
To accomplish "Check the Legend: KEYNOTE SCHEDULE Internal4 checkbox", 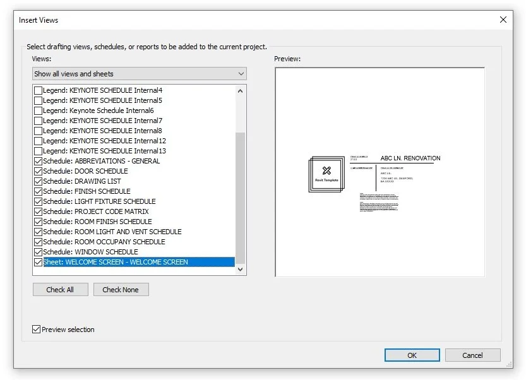I will point(38,90).
